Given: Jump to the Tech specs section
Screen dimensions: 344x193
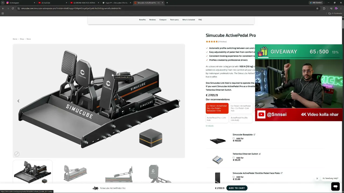Looking at the screenshot, I should (174, 20).
